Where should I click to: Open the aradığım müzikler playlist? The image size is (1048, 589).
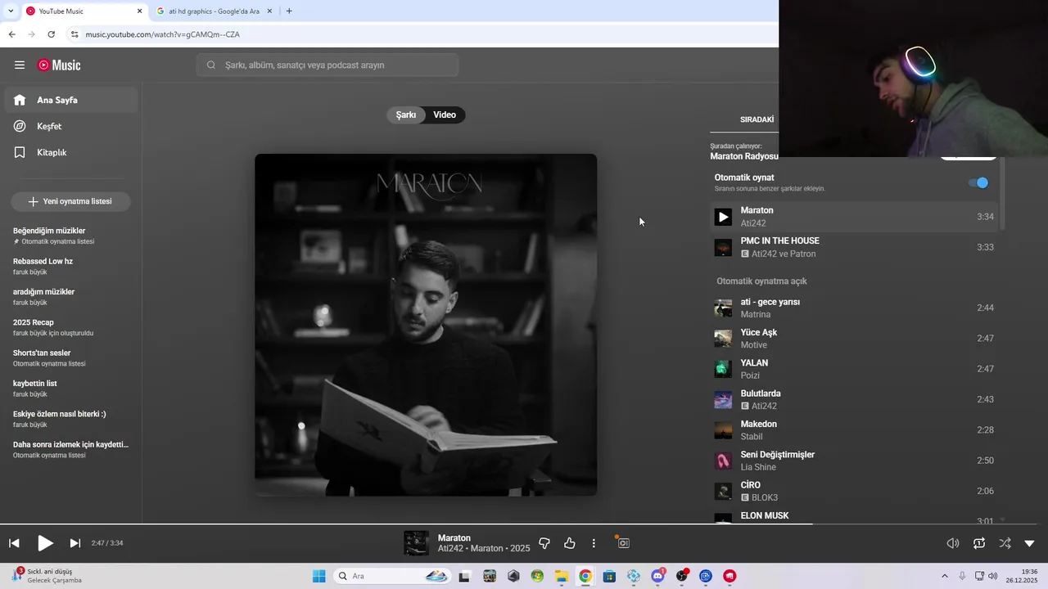[71, 297]
